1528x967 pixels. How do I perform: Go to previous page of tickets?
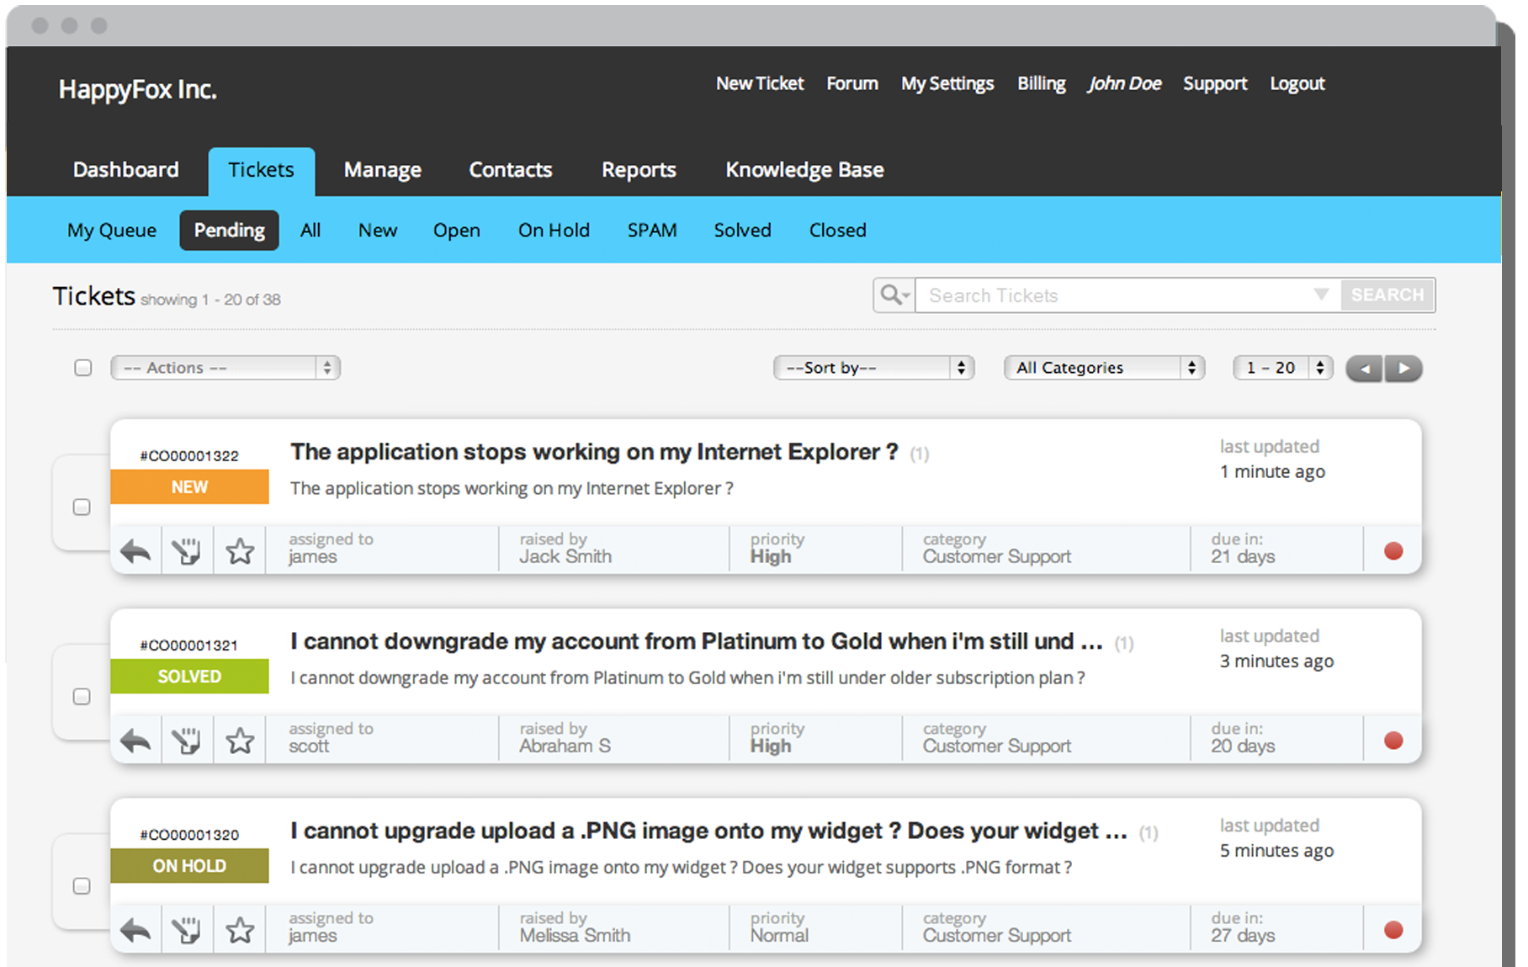[1364, 369]
